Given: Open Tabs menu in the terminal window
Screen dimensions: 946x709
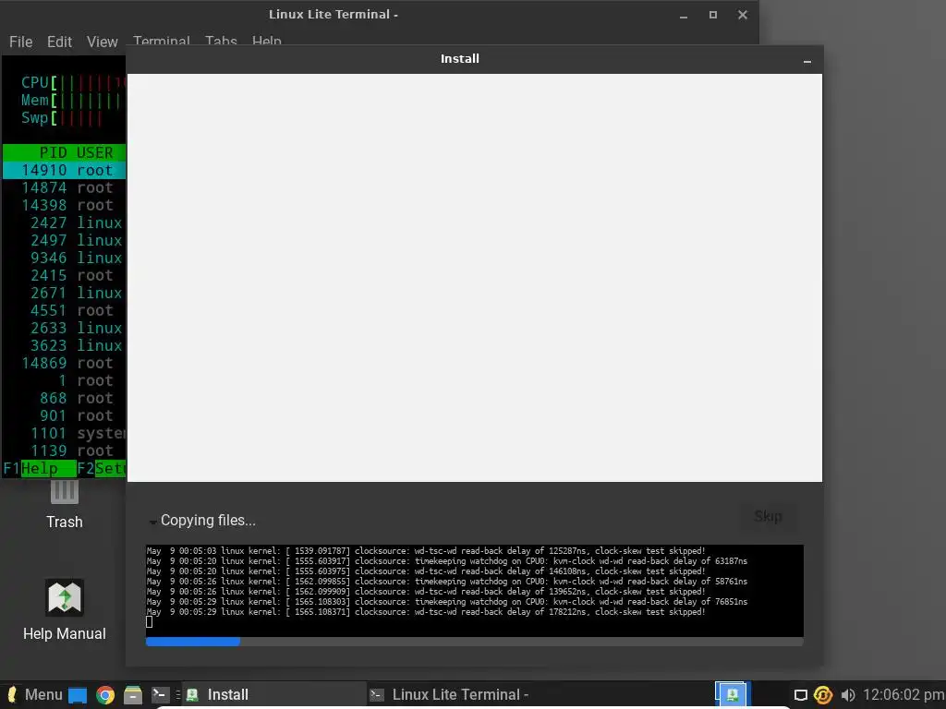Looking at the screenshot, I should click(x=221, y=40).
